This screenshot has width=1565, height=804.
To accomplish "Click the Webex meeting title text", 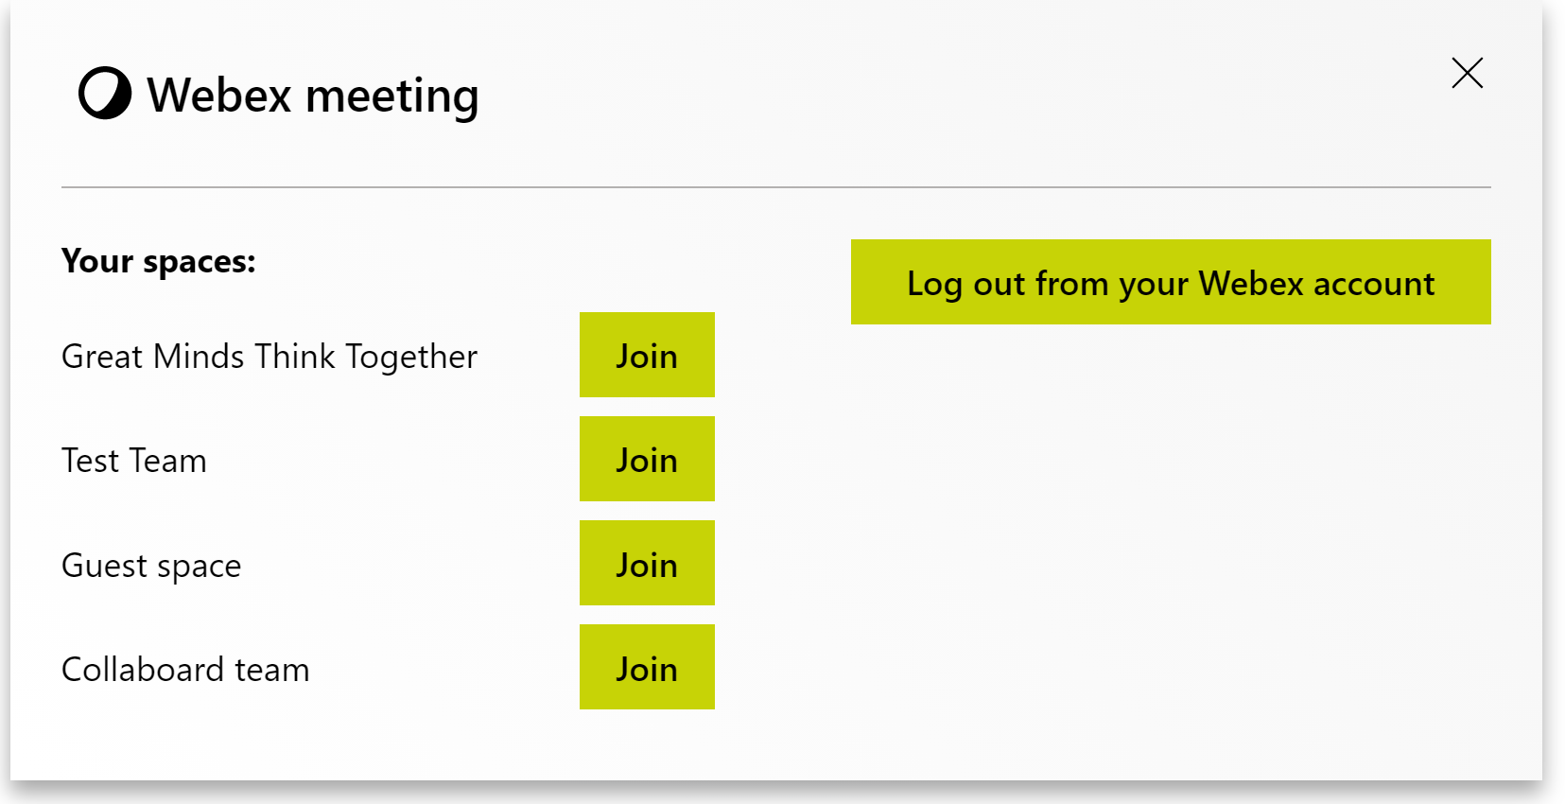I will 313,96.
